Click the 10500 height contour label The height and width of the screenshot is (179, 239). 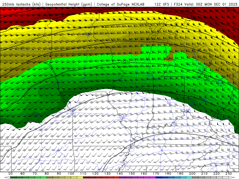pos(143,24)
